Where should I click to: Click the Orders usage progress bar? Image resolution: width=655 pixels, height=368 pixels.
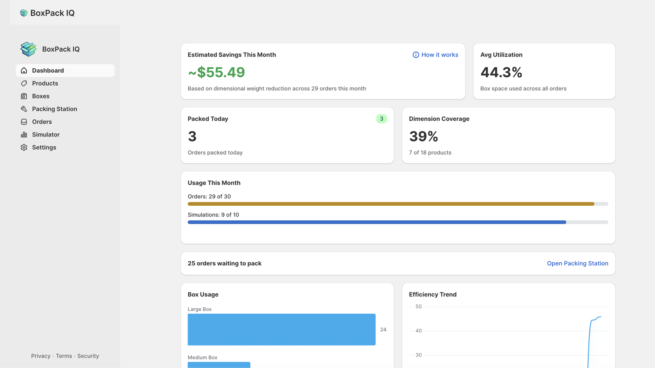click(398, 204)
